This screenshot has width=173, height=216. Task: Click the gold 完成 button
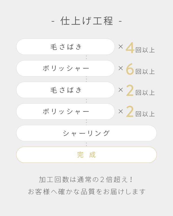point(86,155)
